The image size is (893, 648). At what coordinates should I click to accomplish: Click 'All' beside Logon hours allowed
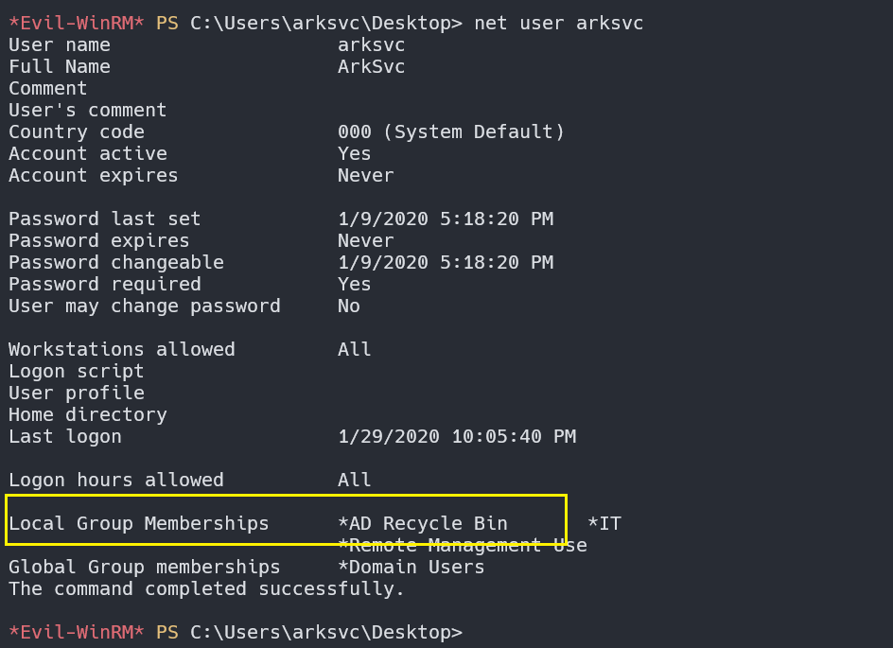[354, 481]
